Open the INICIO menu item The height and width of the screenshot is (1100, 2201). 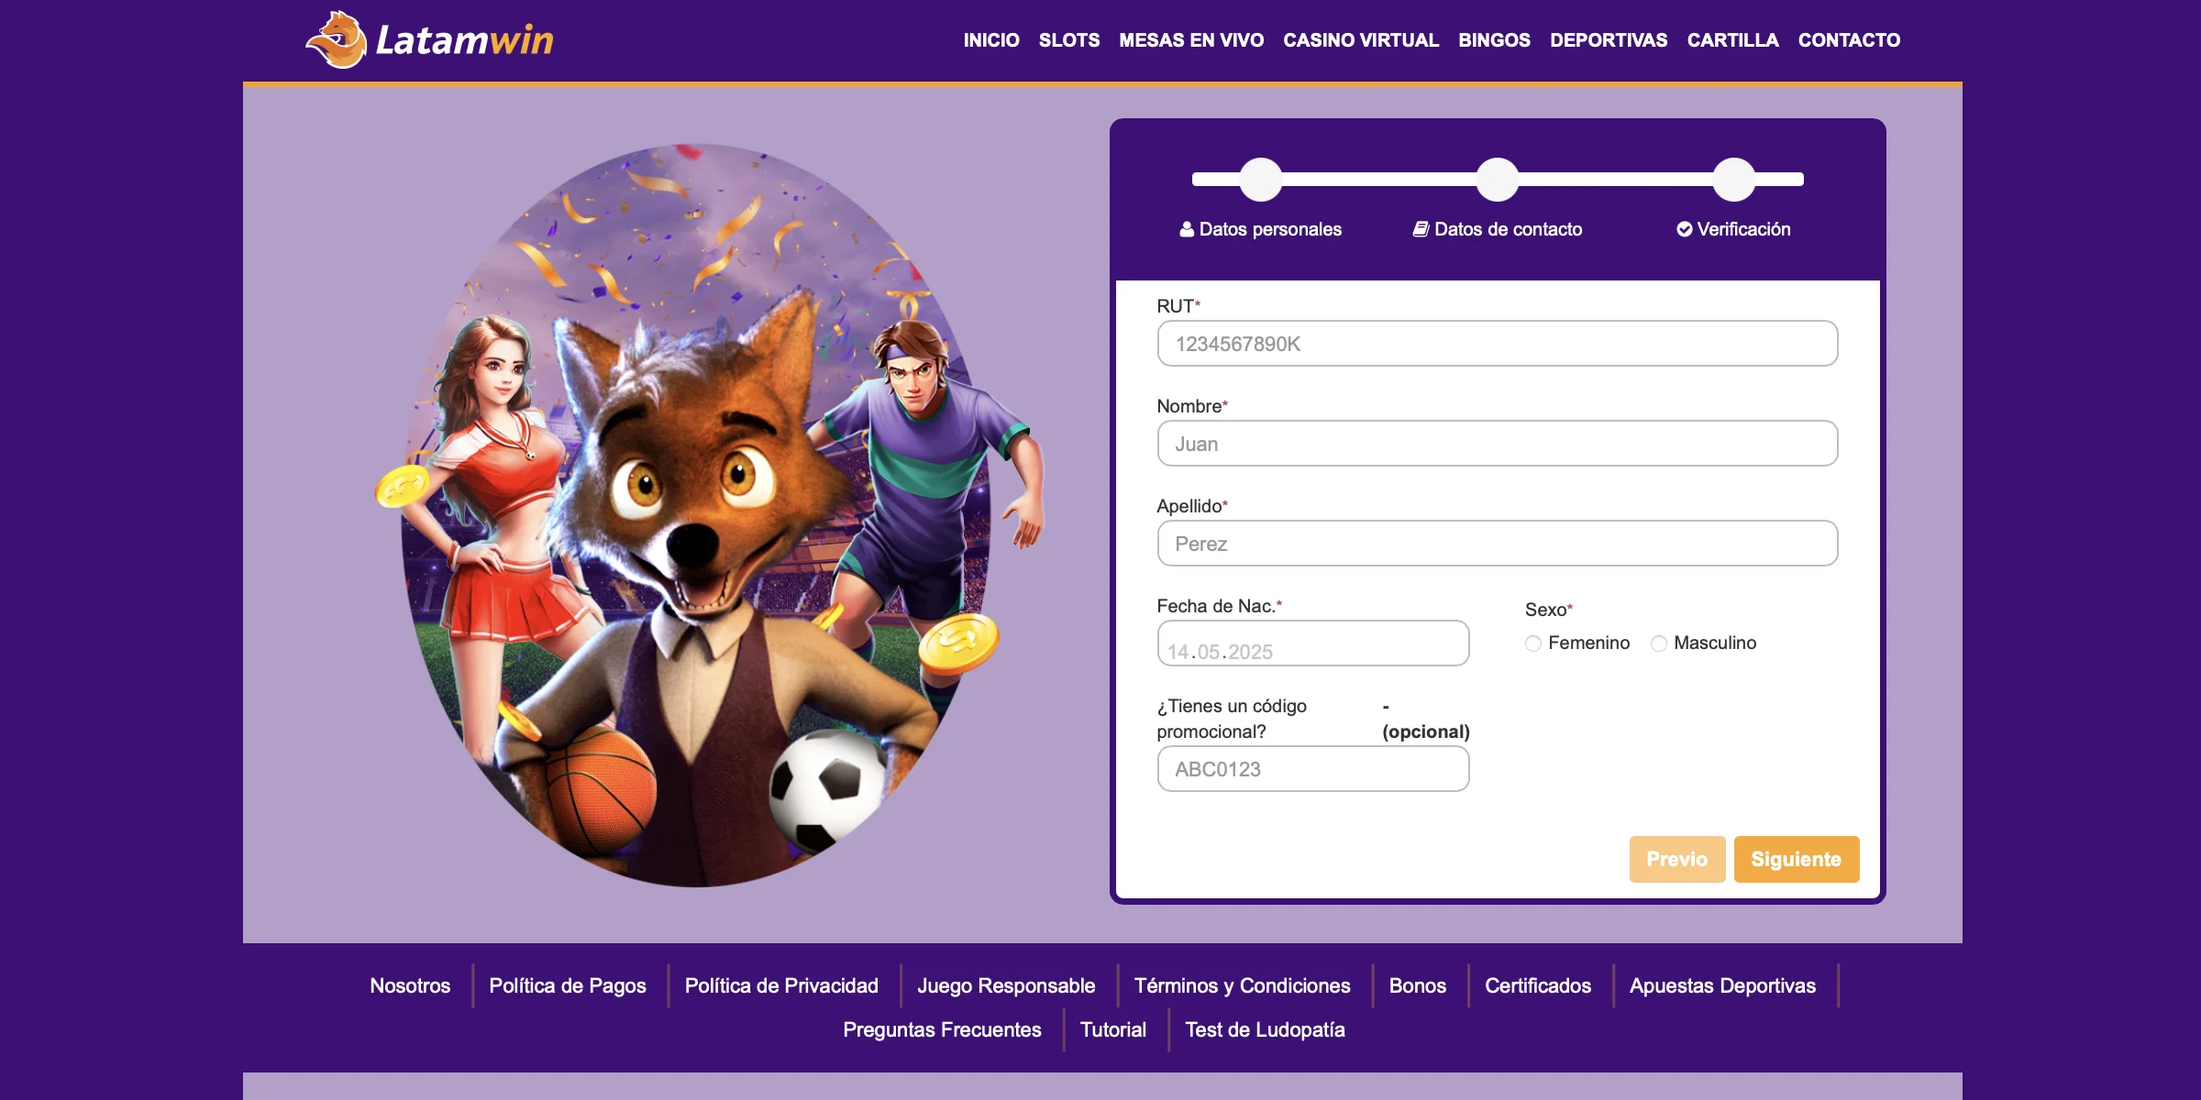(991, 40)
